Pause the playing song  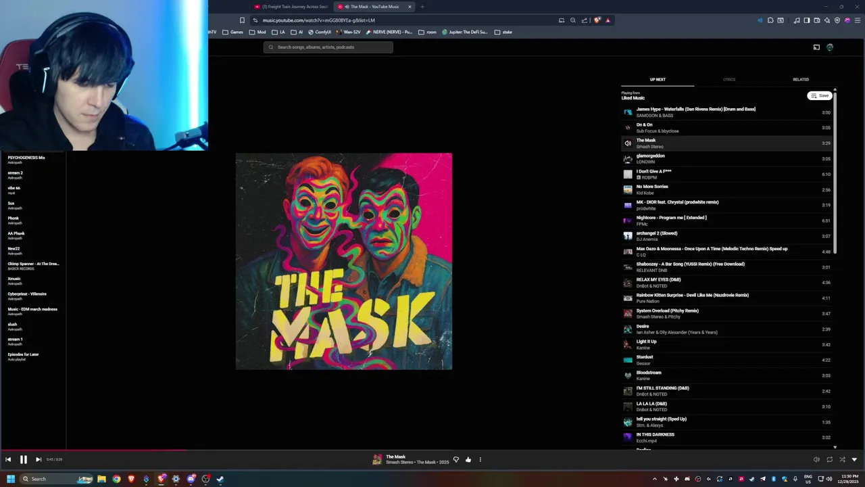(23, 459)
